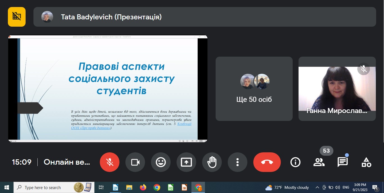Expand the hidden system tray icons chevron
384x193 pixels.
[x=317, y=187]
